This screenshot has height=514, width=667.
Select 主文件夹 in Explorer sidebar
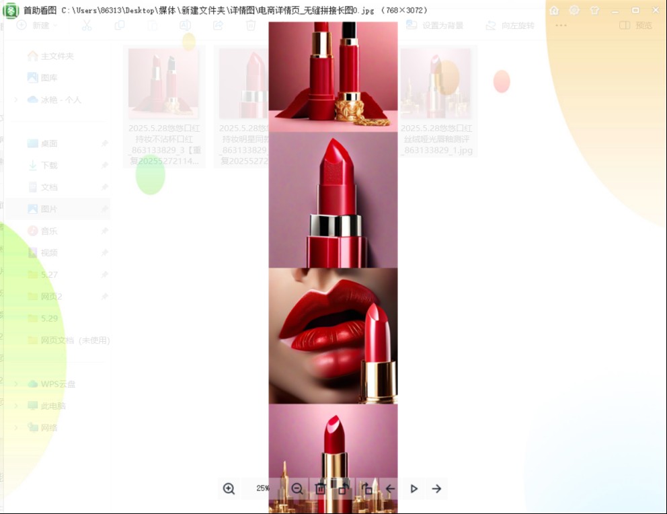(x=50, y=56)
